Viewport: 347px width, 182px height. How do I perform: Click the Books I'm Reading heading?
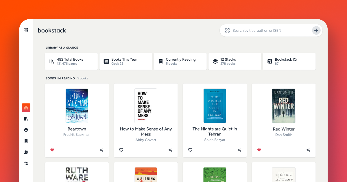point(60,78)
